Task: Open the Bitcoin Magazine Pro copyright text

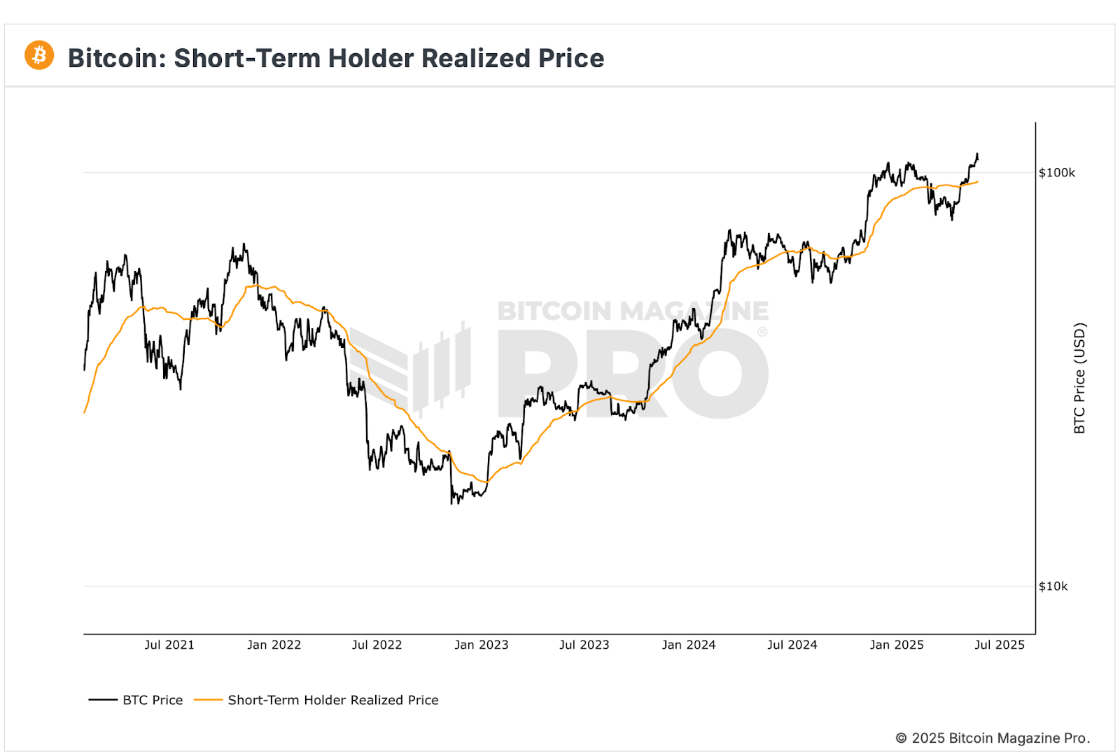Action: tap(993, 738)
